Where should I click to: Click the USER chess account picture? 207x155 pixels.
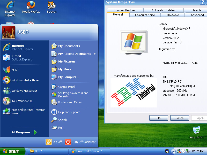point(9,32)
